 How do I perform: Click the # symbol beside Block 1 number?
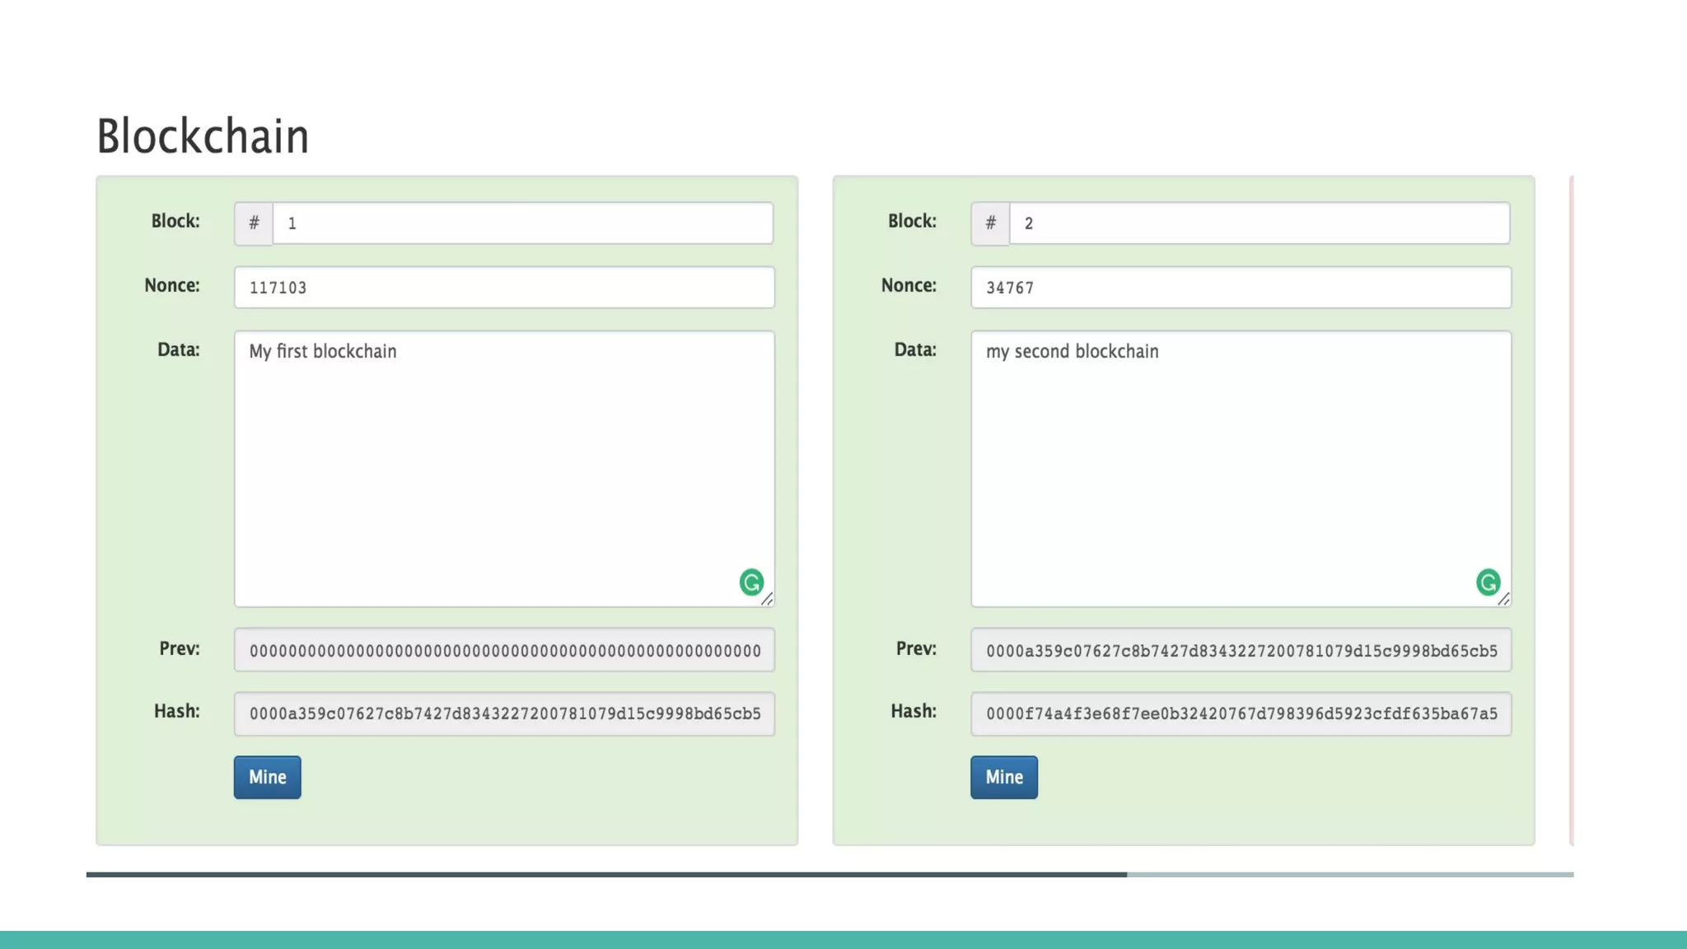click(254, 223)
